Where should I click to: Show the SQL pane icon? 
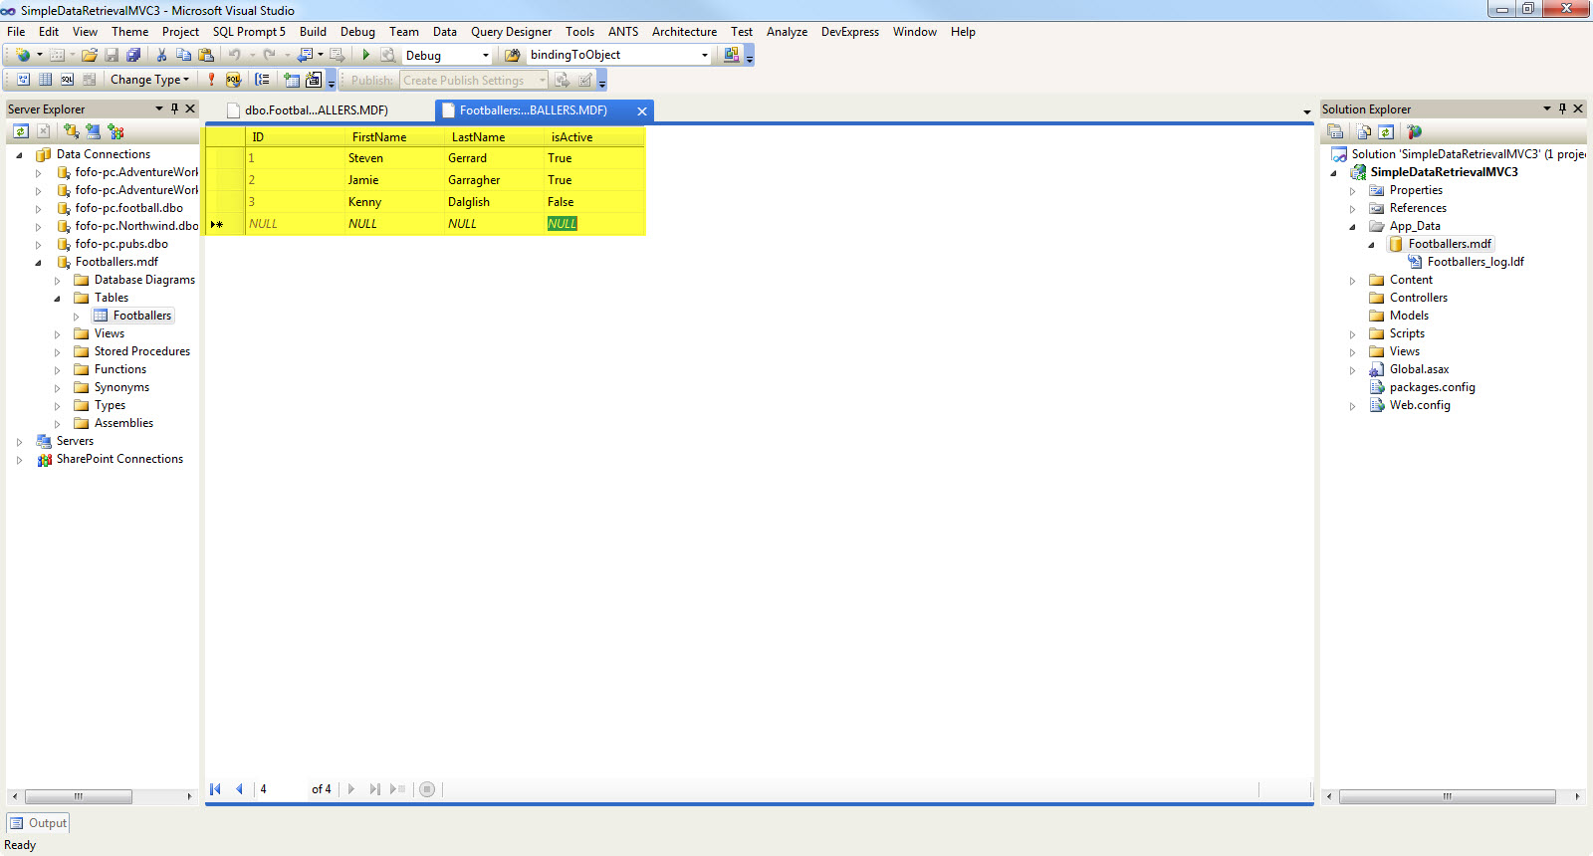coord(67,80)
